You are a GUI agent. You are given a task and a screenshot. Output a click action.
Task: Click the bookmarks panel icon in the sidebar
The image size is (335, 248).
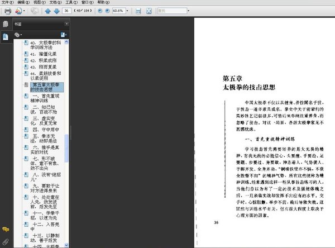click(x=6, y=37)
